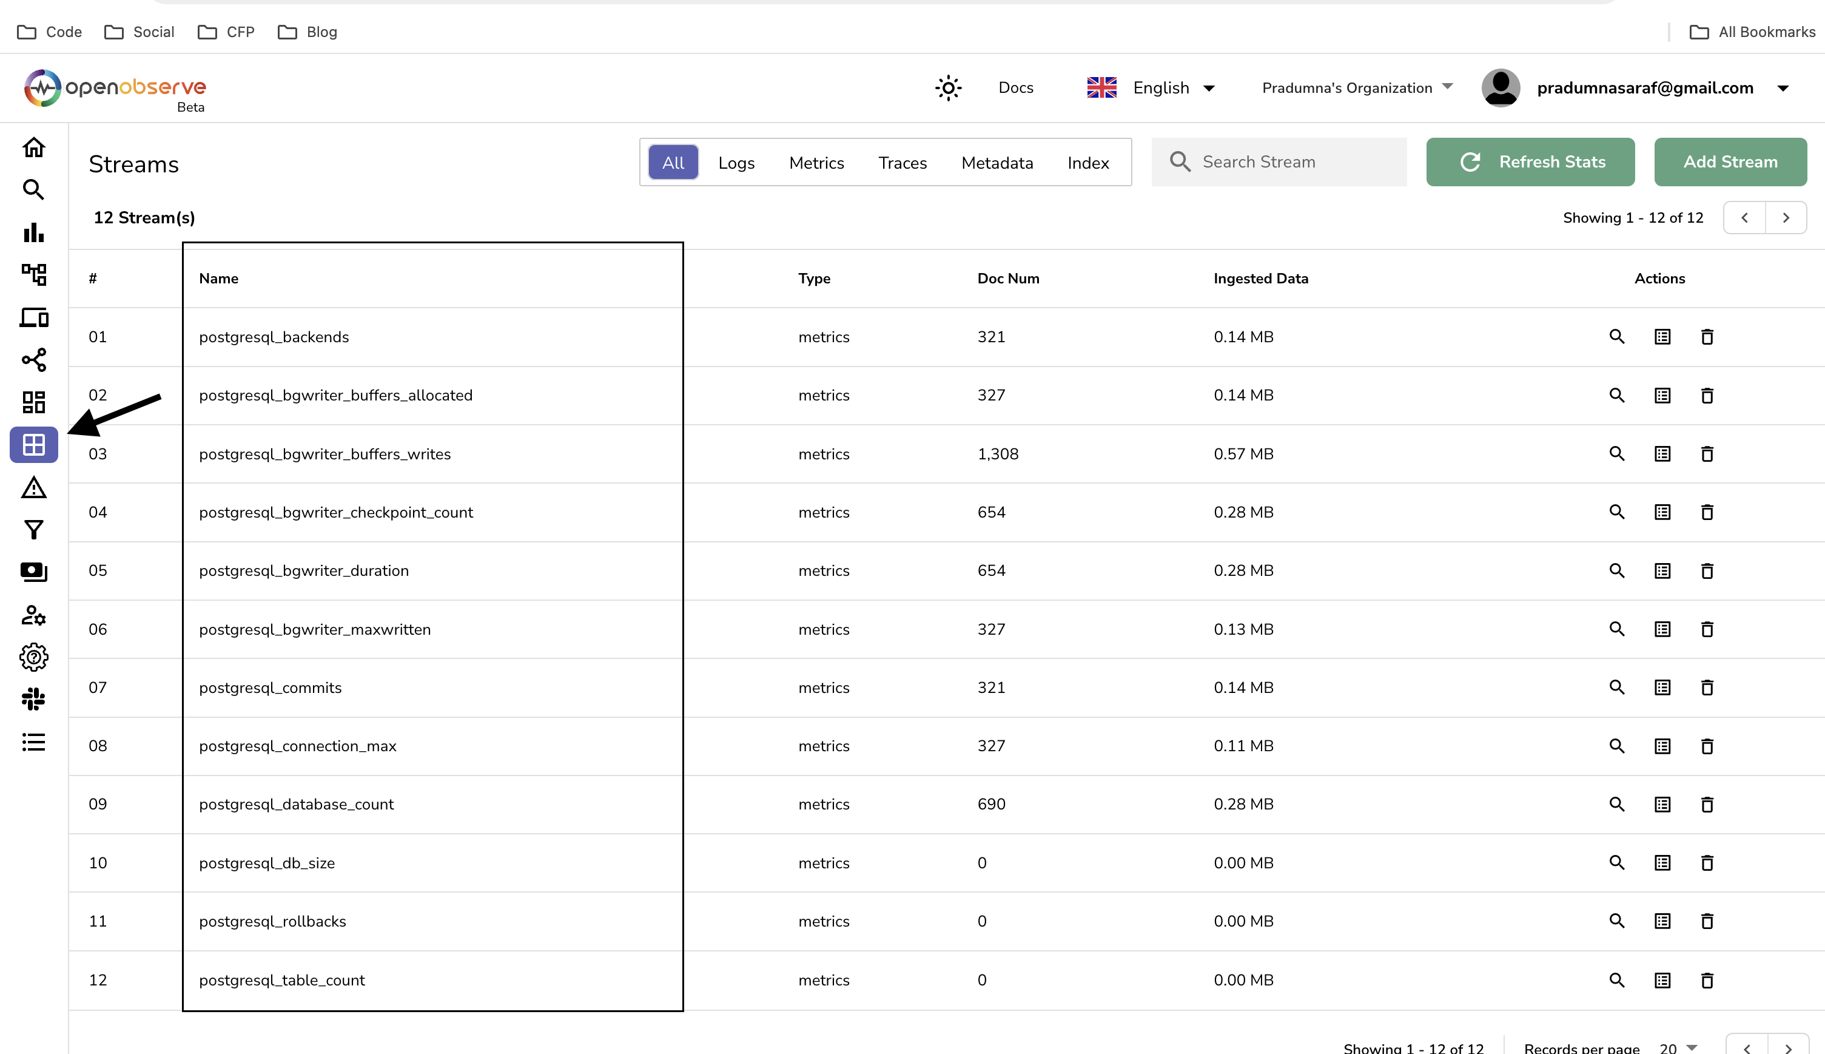Click the Add Stream button
1825x1054 pixels.
(1730, 162)
